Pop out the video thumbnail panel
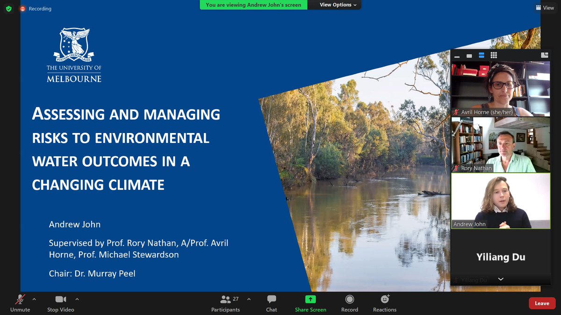This screenshot has height=315, width=561. tap(544, 55)
